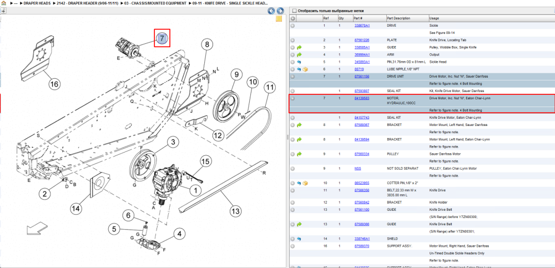Open part number link 84139583
This screenshot has height=268, width=555.
(x=362, y=98)
